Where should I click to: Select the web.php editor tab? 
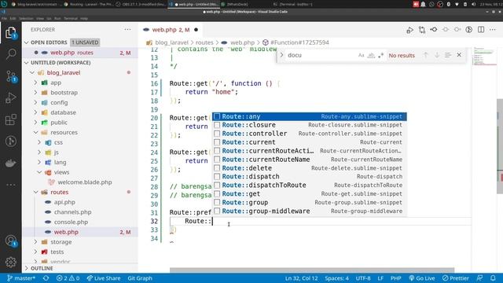(171, 30)
